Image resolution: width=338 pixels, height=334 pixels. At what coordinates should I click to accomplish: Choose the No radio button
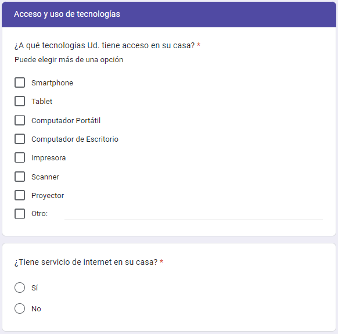[x=20, y=308]
